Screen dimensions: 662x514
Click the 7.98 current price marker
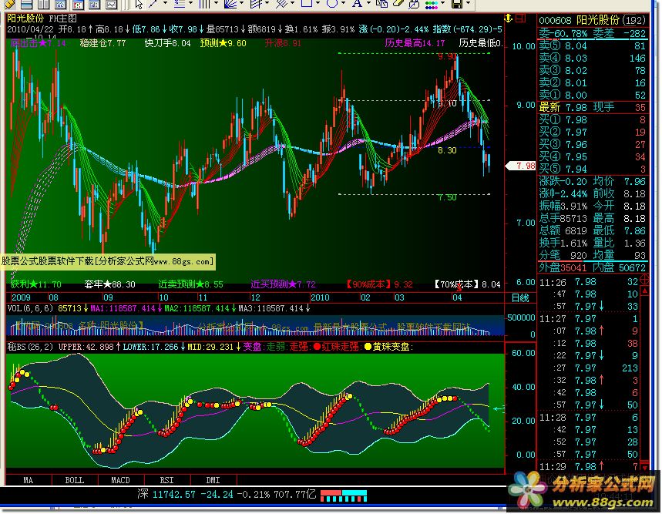(x=525, y=166)
